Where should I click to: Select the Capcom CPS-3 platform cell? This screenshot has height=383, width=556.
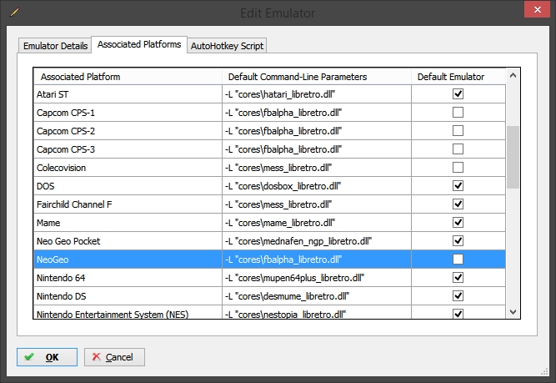[x=128, y=149]
